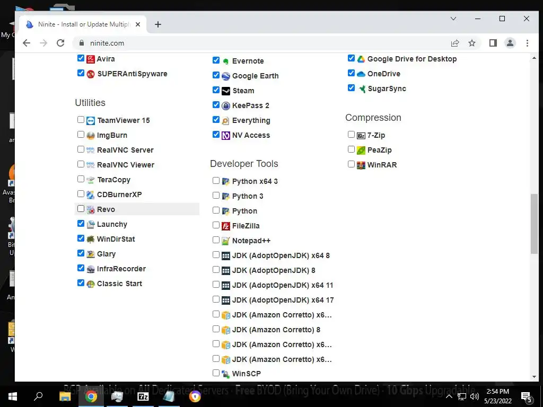Click the InfraRecorder icon
The height and width of the screenshot is (407, 543).
[x=91, y=269]
